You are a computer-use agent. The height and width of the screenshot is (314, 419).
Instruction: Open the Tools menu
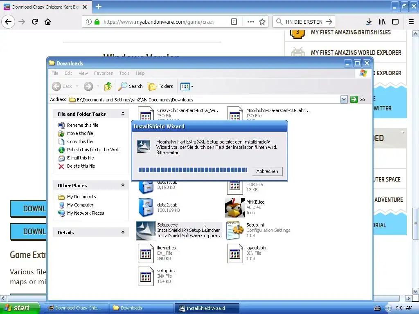coord(124,73)
